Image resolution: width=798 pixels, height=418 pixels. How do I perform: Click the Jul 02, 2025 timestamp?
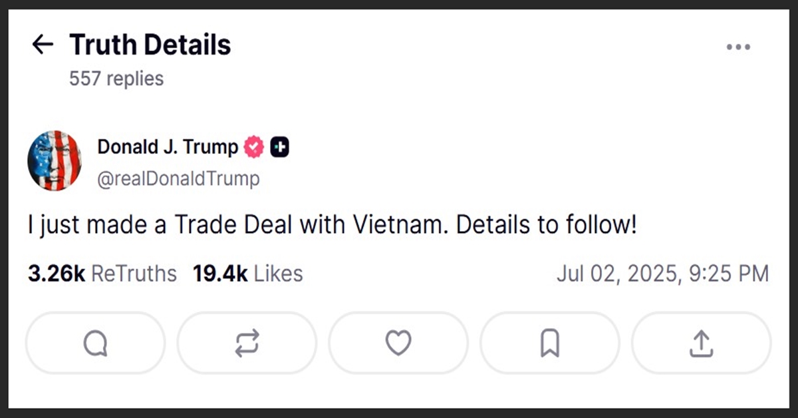pos(662,274)
